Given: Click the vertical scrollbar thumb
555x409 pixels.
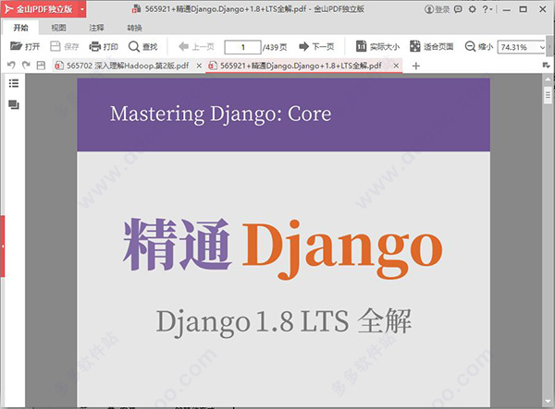Looking at the screenshot, I should 548,94.
